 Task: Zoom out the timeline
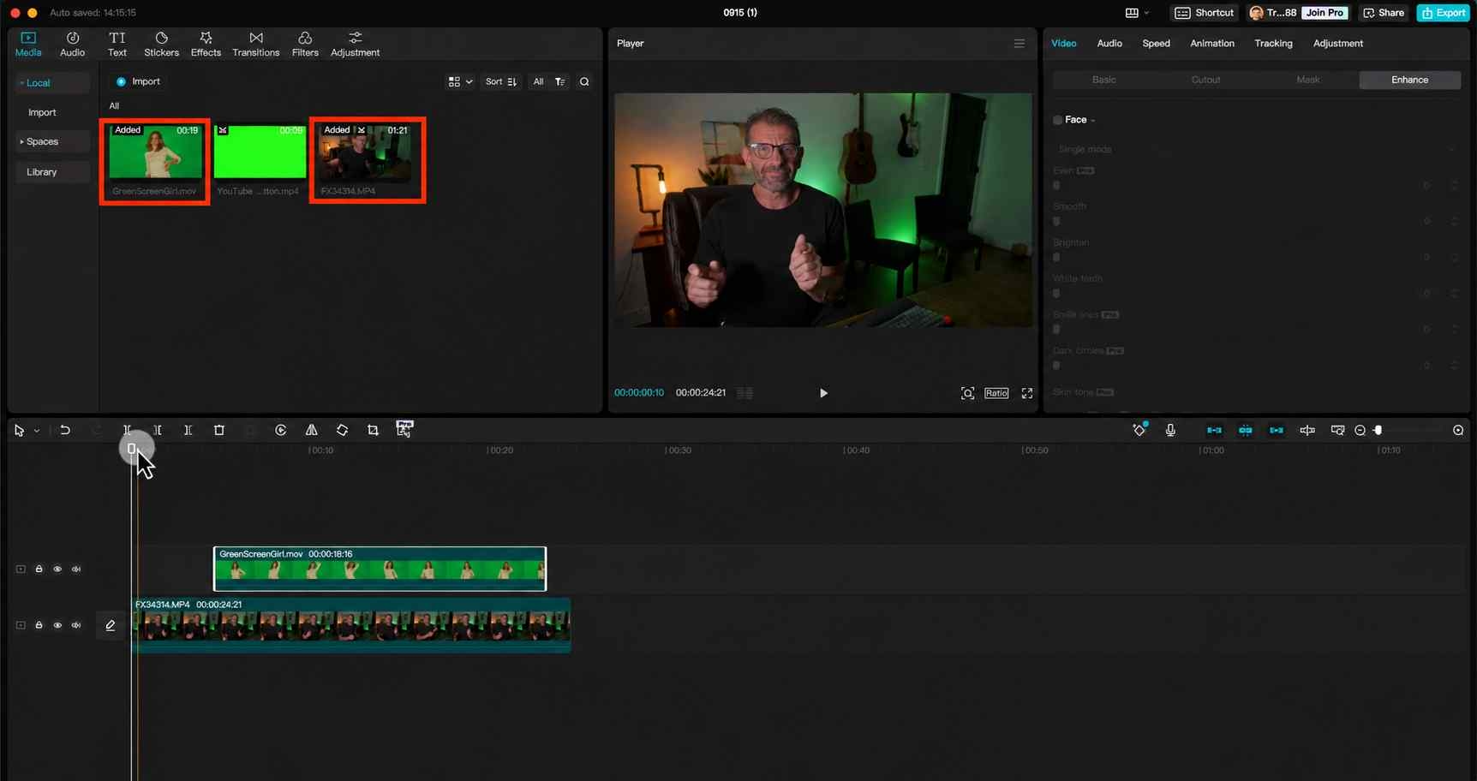[1360, 430]
